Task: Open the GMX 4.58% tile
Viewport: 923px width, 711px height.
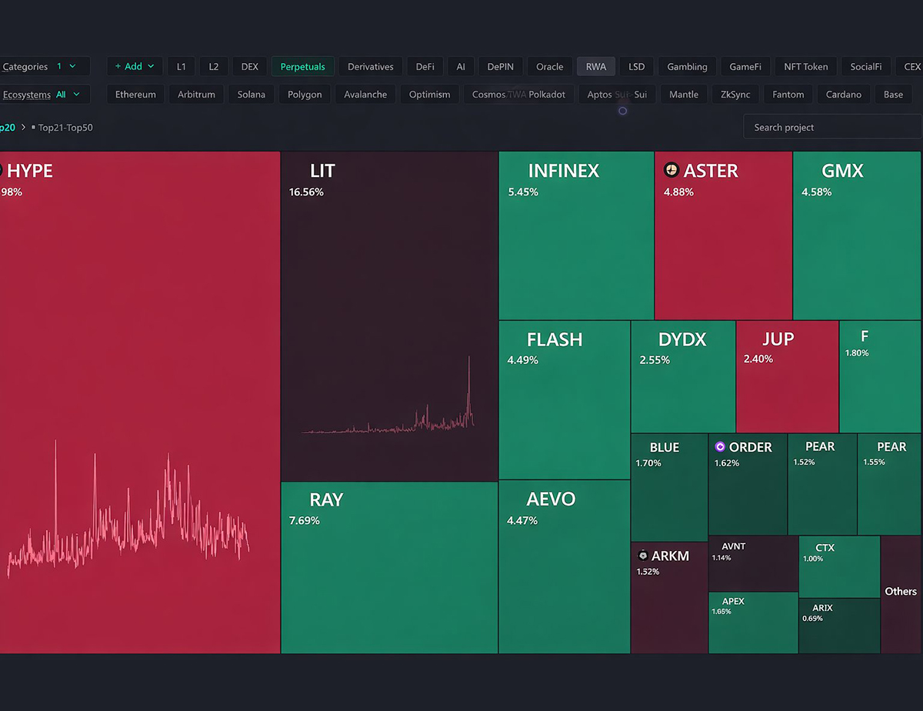Action: (x=857, y=235)
